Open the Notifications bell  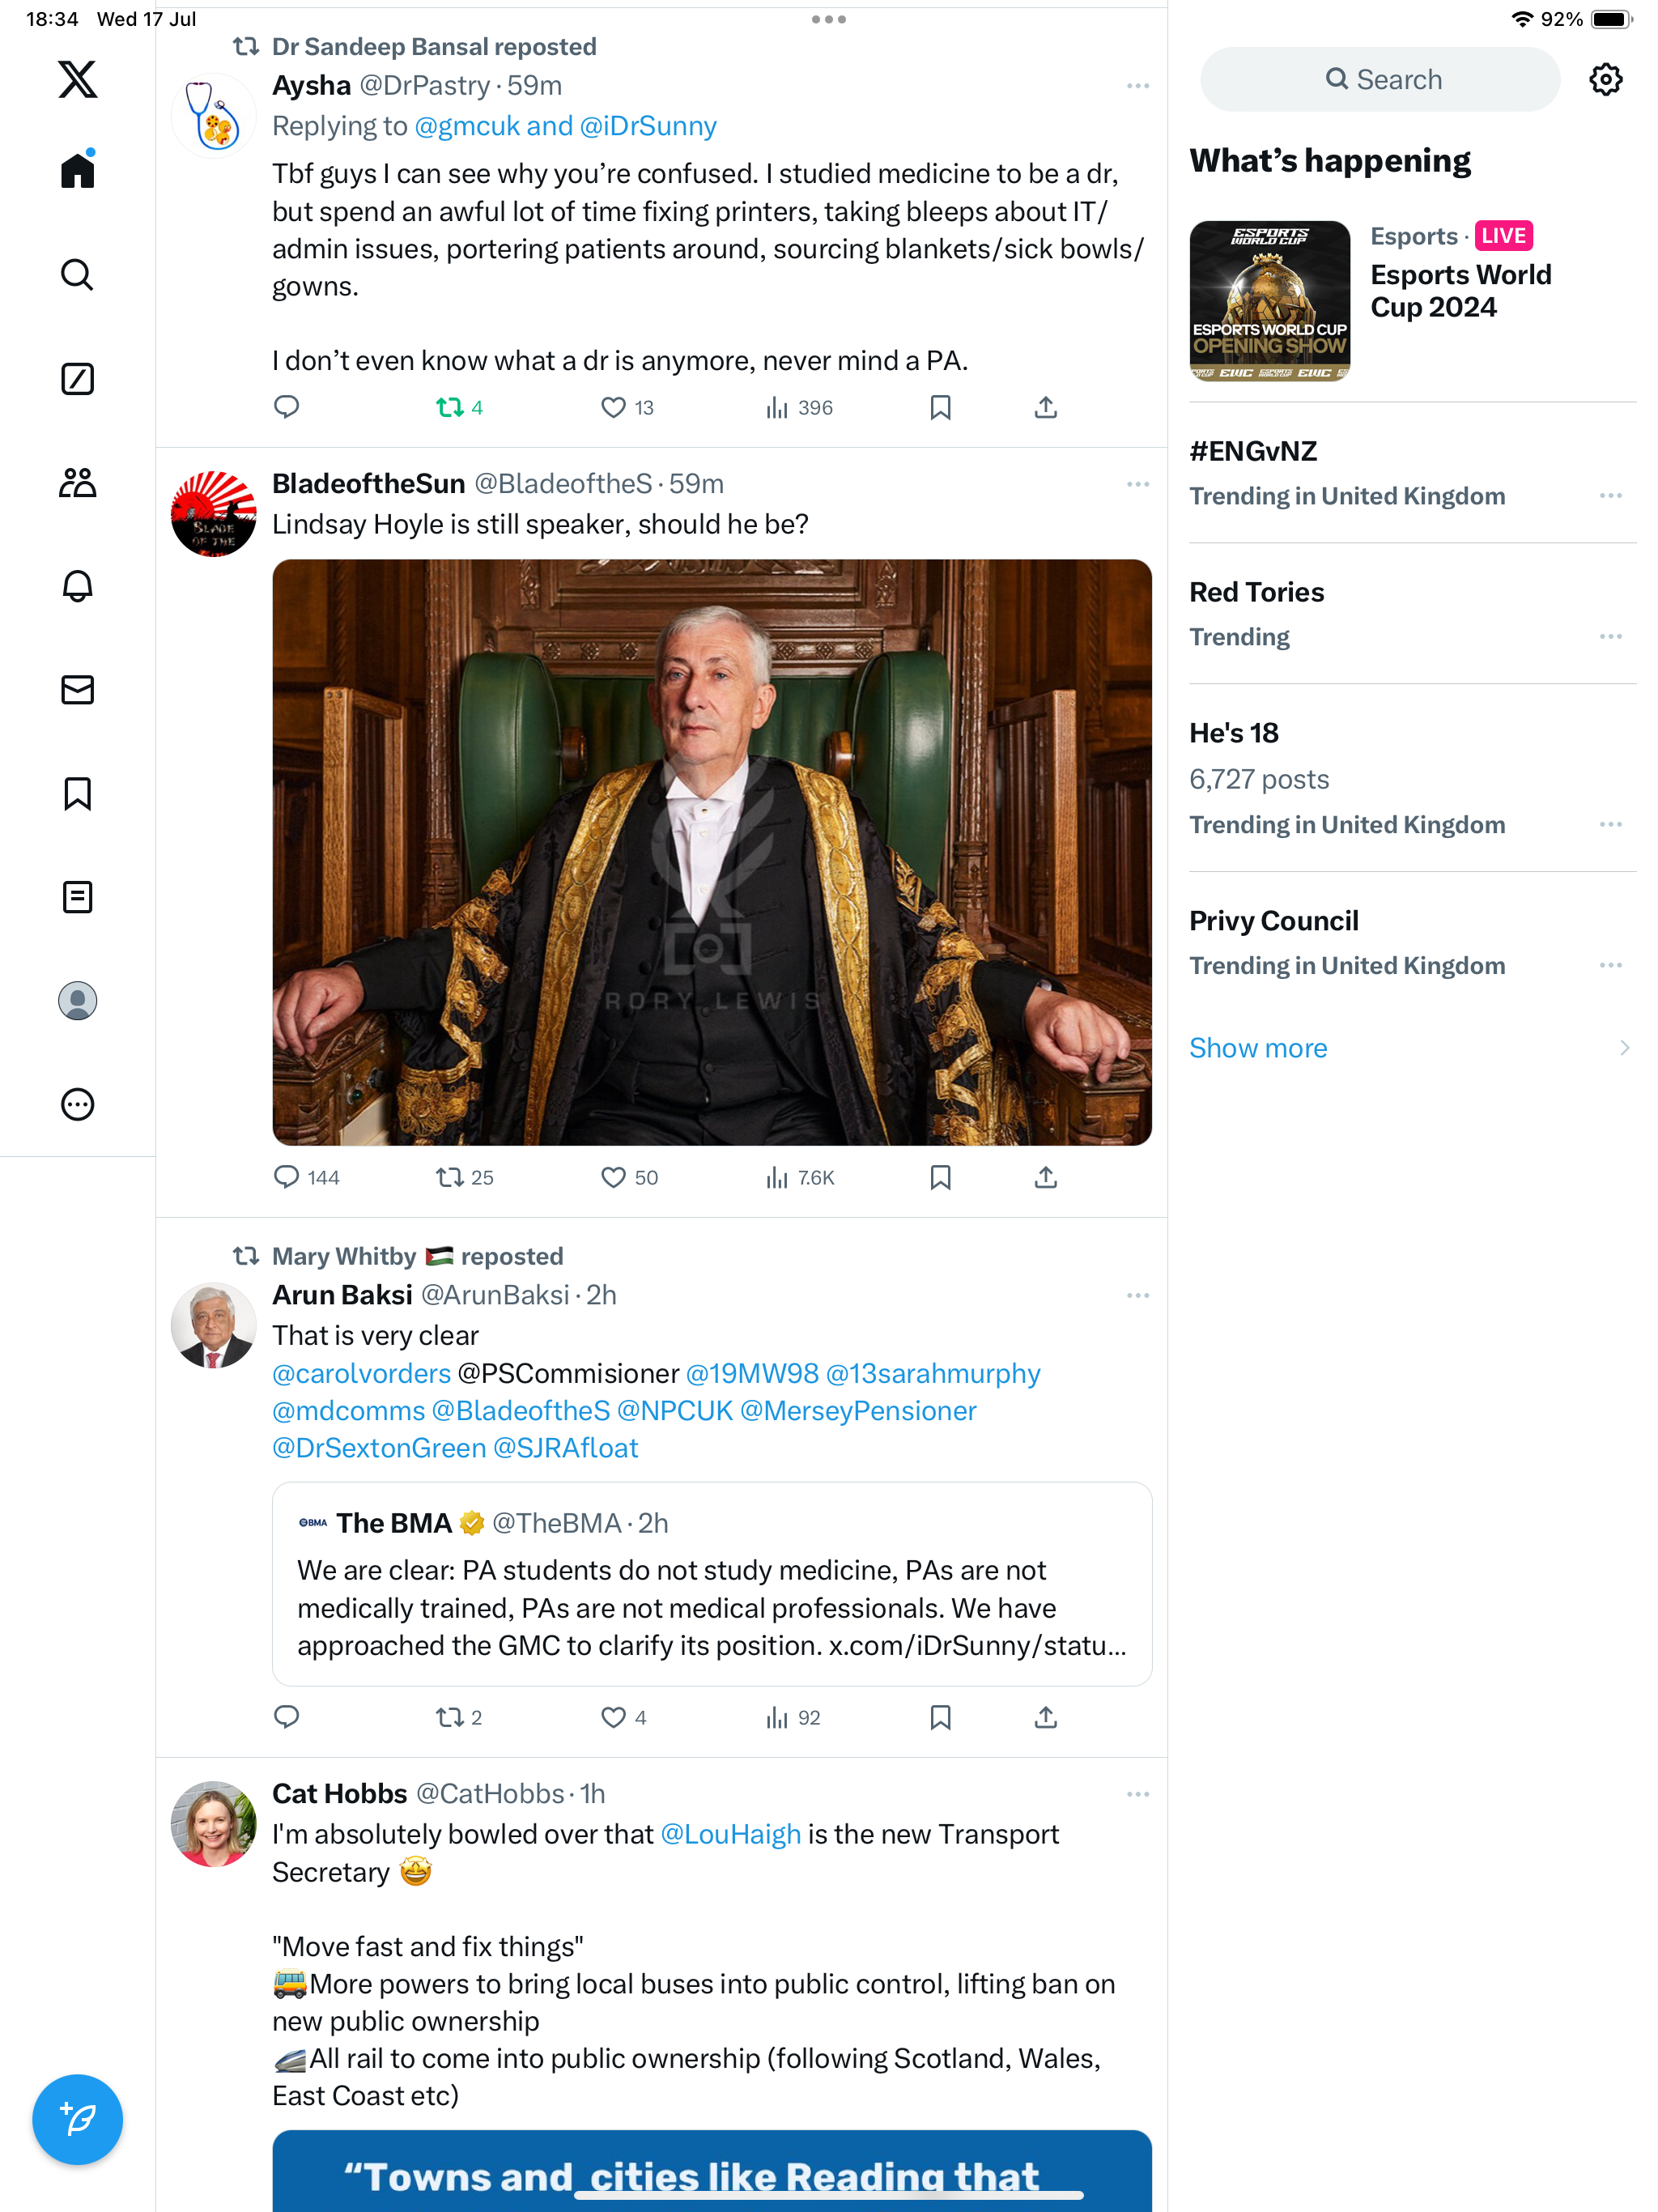pyautogui.click(x=77, y=586)
